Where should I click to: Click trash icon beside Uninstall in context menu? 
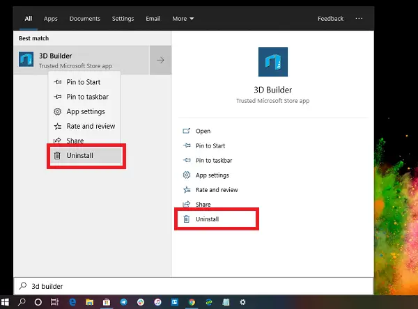(57, 156)
